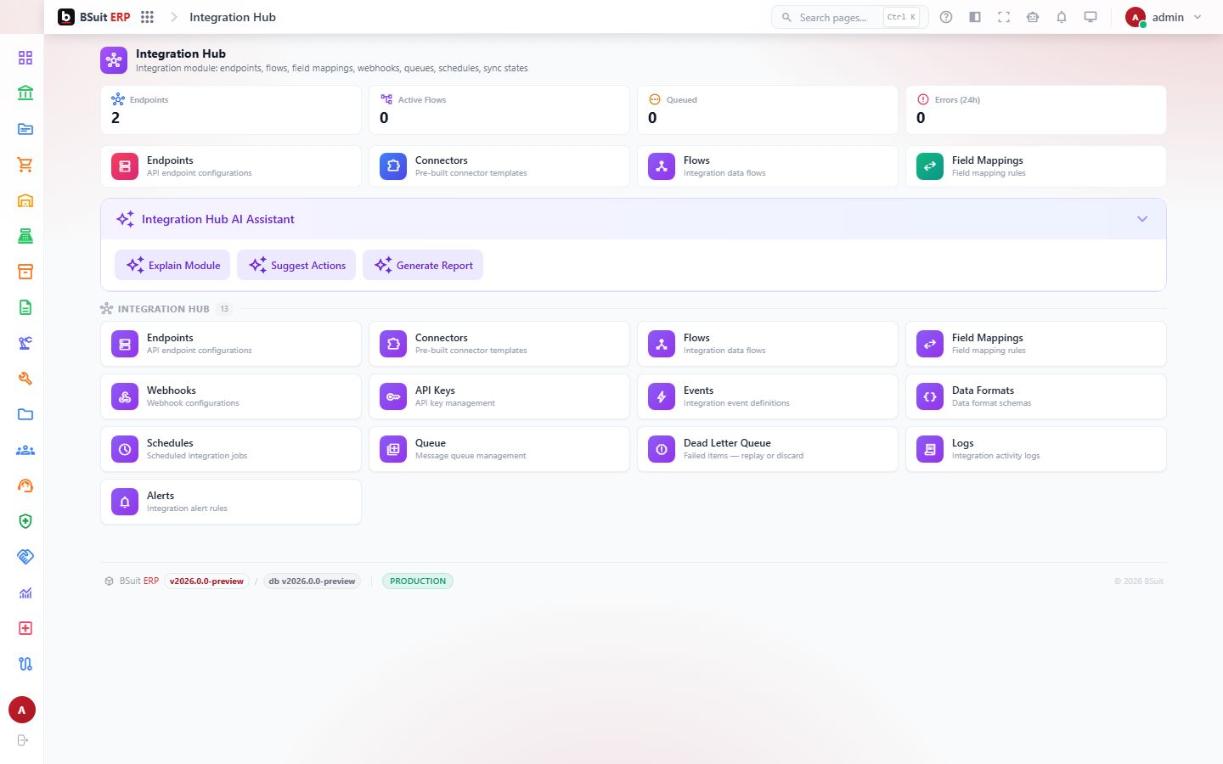Open the green shield sidebar icon
This screenshot has width=1223, height=764.
[x=25, y=521]
